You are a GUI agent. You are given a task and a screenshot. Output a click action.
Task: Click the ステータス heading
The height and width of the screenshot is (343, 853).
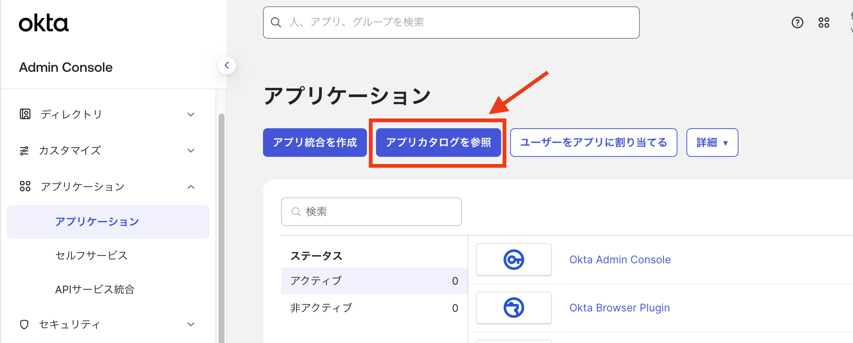point(316,256)
